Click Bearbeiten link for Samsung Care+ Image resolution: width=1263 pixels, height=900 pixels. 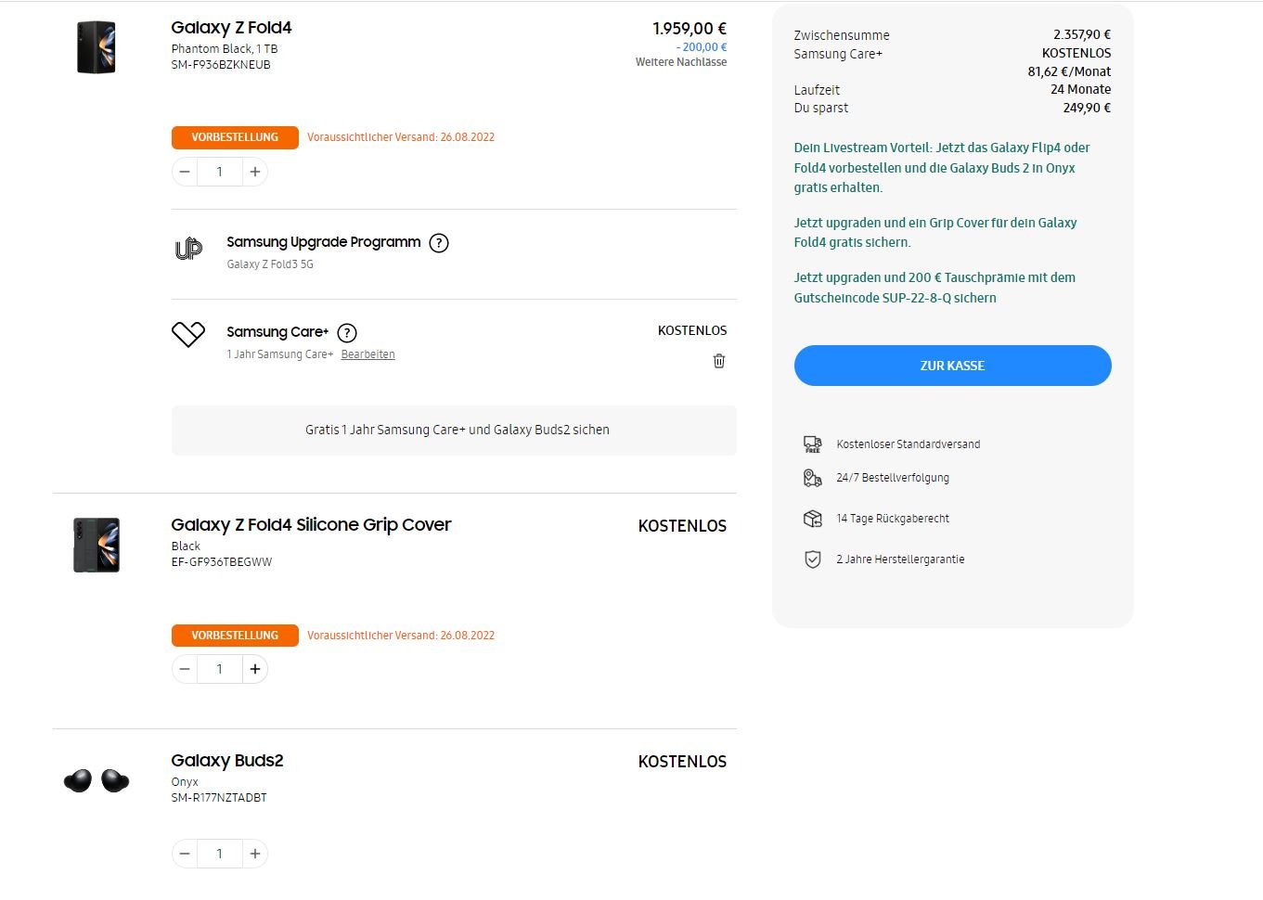coord(367,354)
